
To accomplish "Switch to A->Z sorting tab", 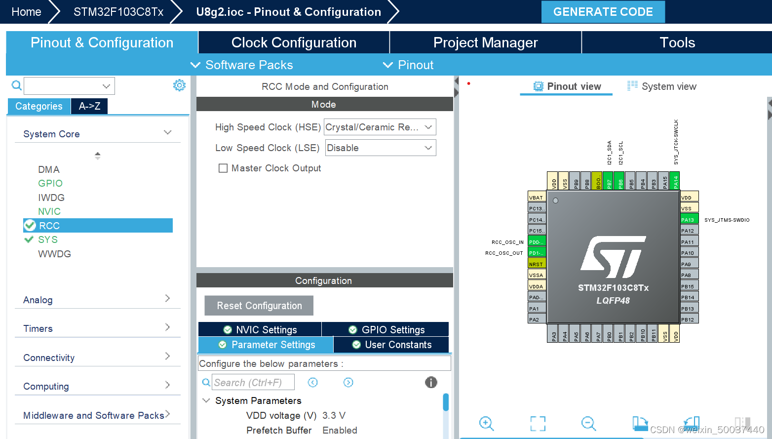I will click(89, 106).
